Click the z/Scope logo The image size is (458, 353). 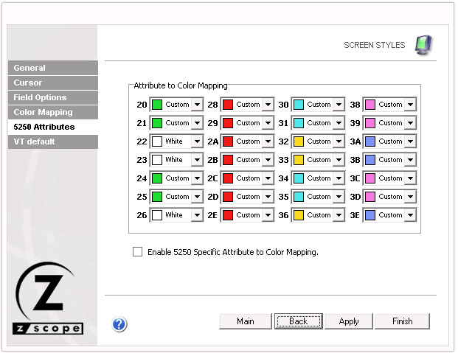coord(48,298)
